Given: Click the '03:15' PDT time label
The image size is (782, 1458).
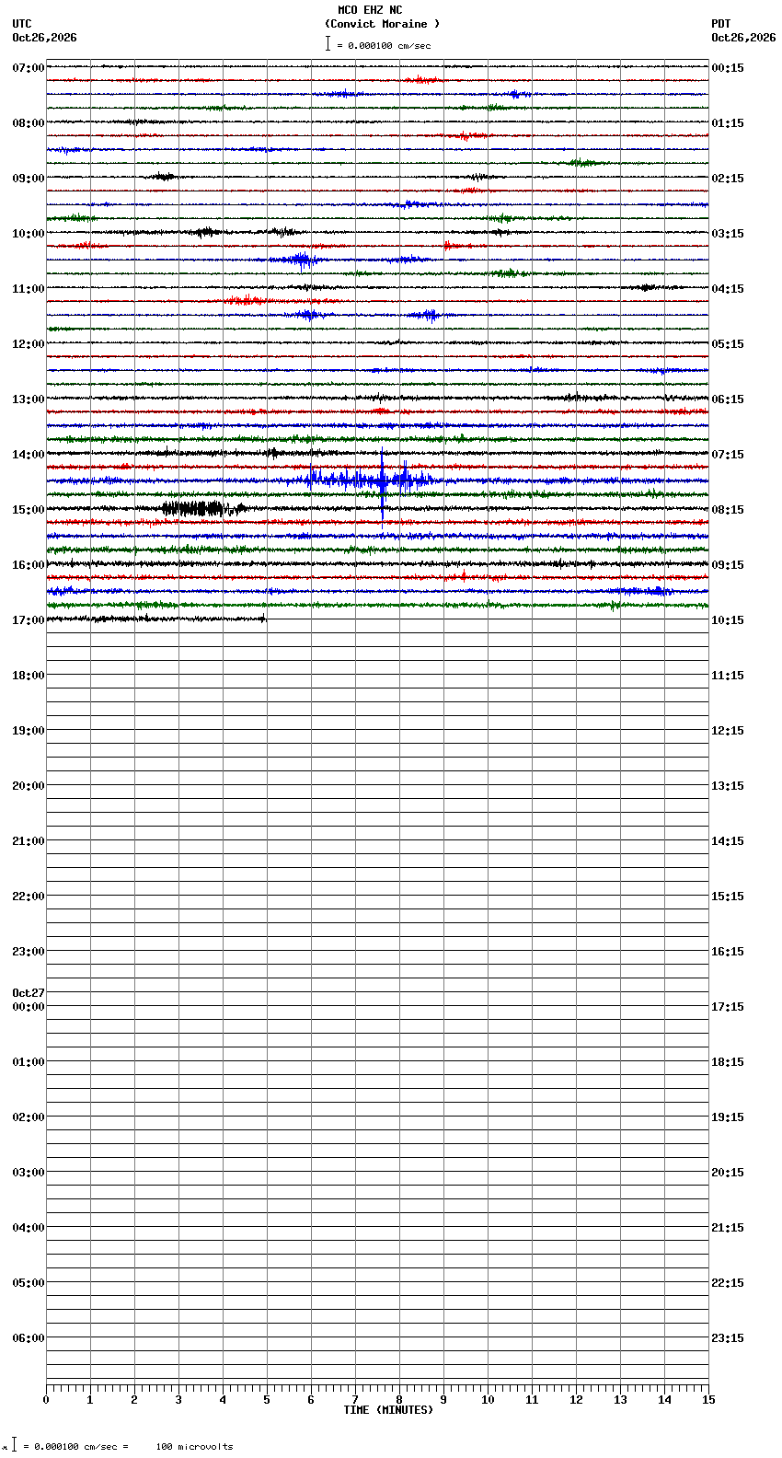Looking at the screenshot, I should coord(728,234).
